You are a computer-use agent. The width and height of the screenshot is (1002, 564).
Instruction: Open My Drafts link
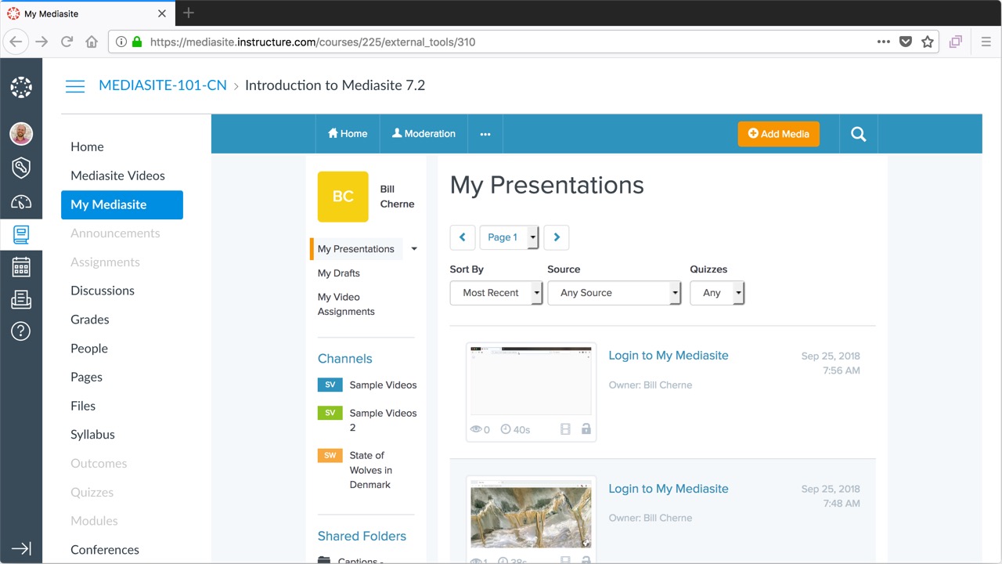pos(339,273)
